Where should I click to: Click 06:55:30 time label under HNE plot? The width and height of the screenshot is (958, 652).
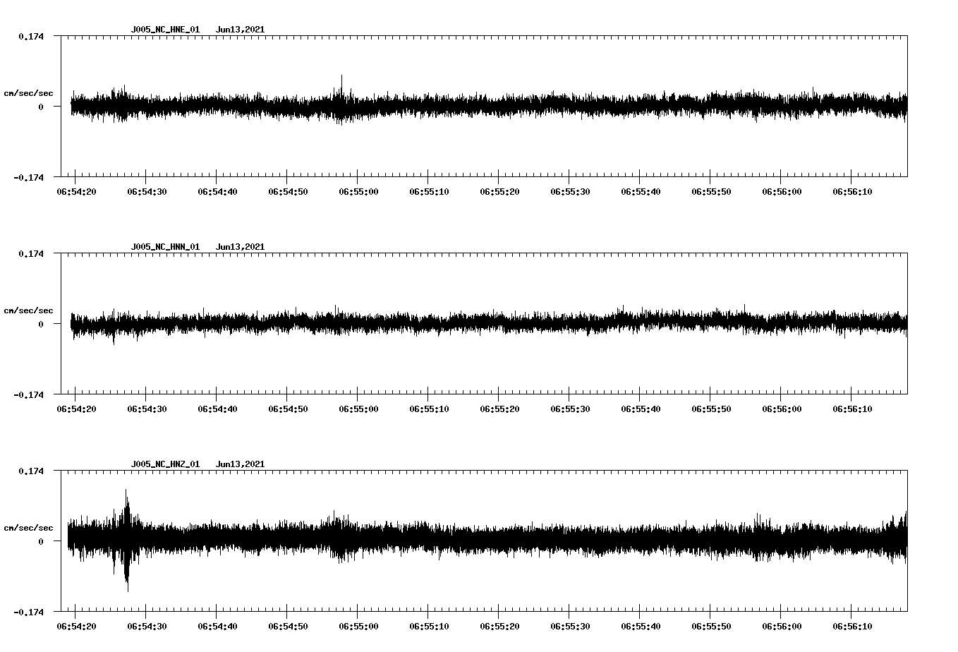[570, 191]
